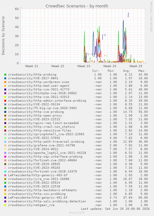The image size is (154, 216).
Task: Click the y-axis value 40
Action: pyautogui.click(x=17, y=27)
